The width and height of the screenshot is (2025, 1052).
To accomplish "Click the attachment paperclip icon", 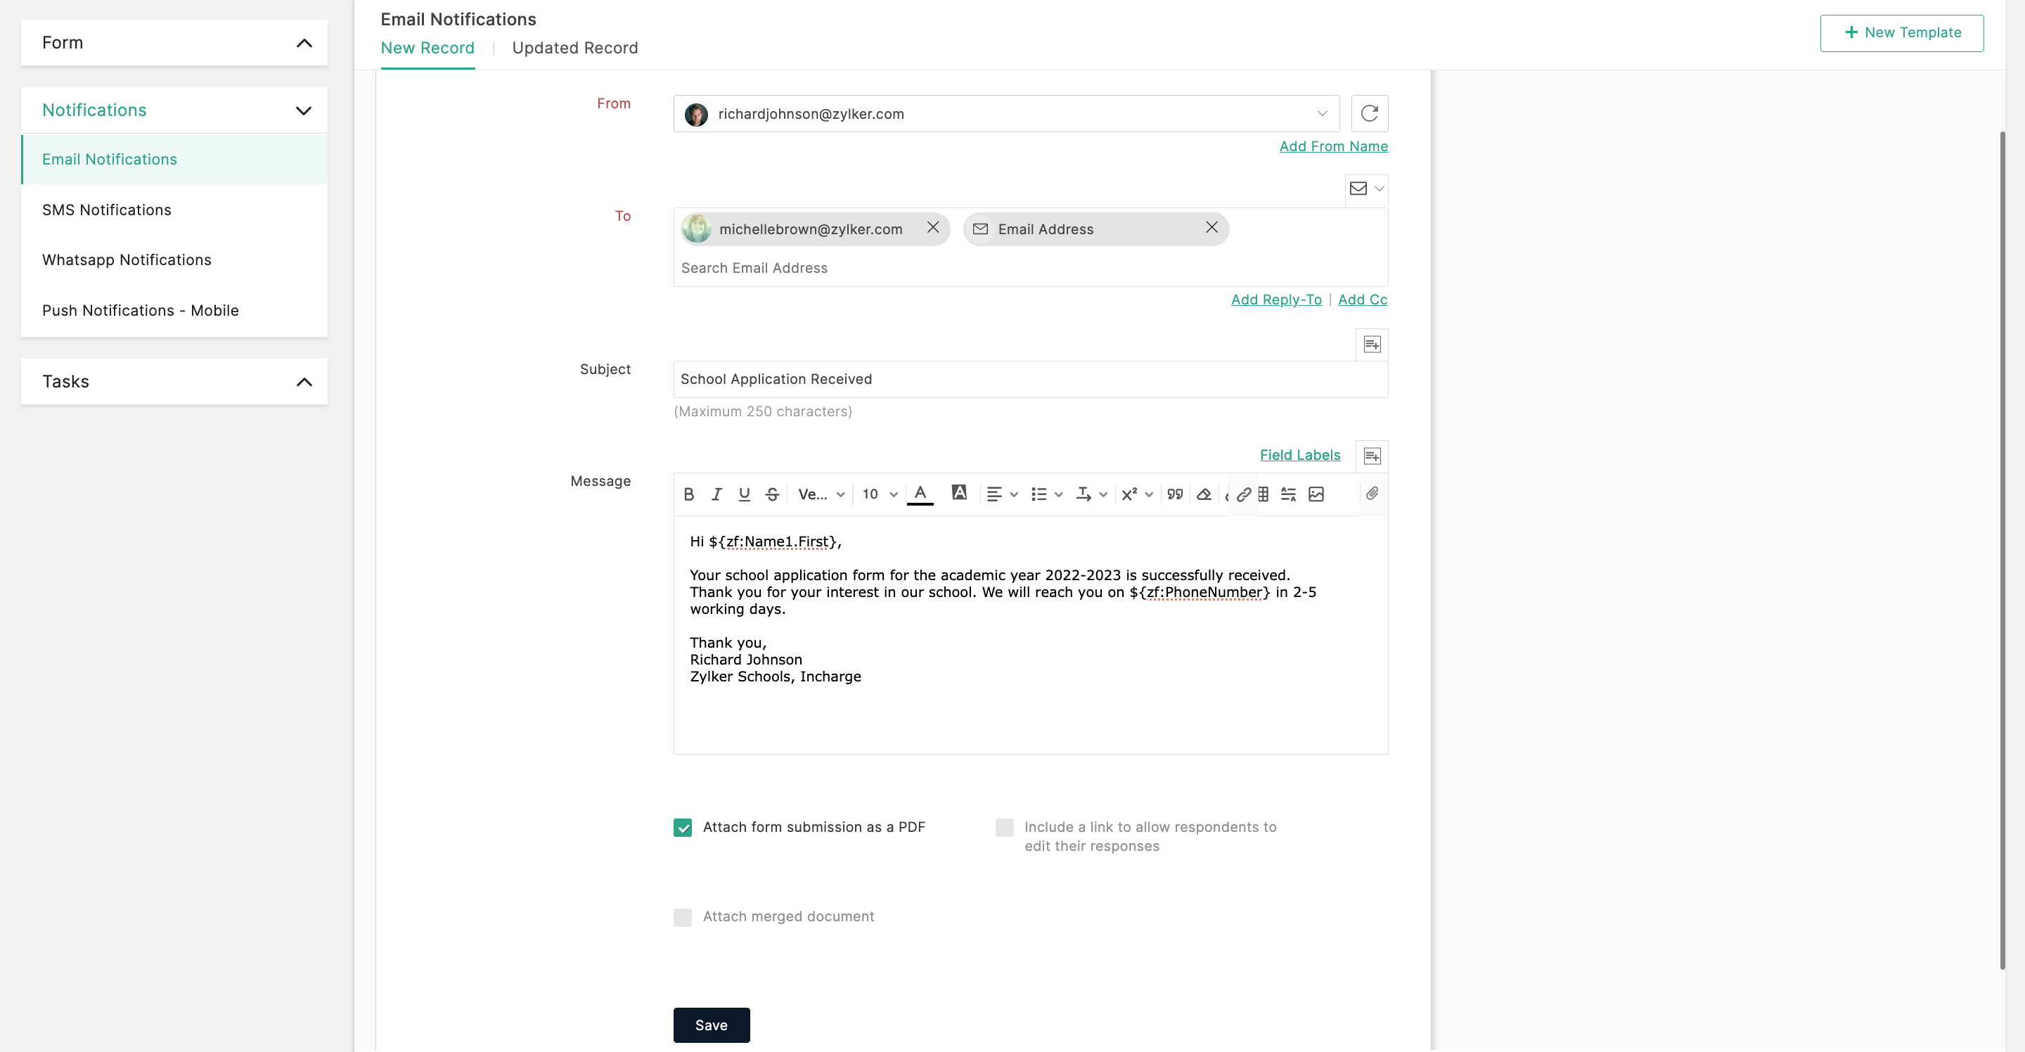I will pos(1372,493).
